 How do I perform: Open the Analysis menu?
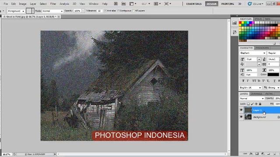[x=64, y=4]
